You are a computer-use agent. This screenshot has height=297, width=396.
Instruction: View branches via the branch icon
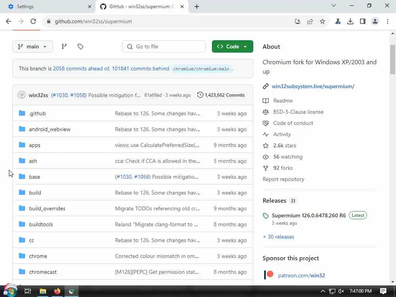pos(64,46)
